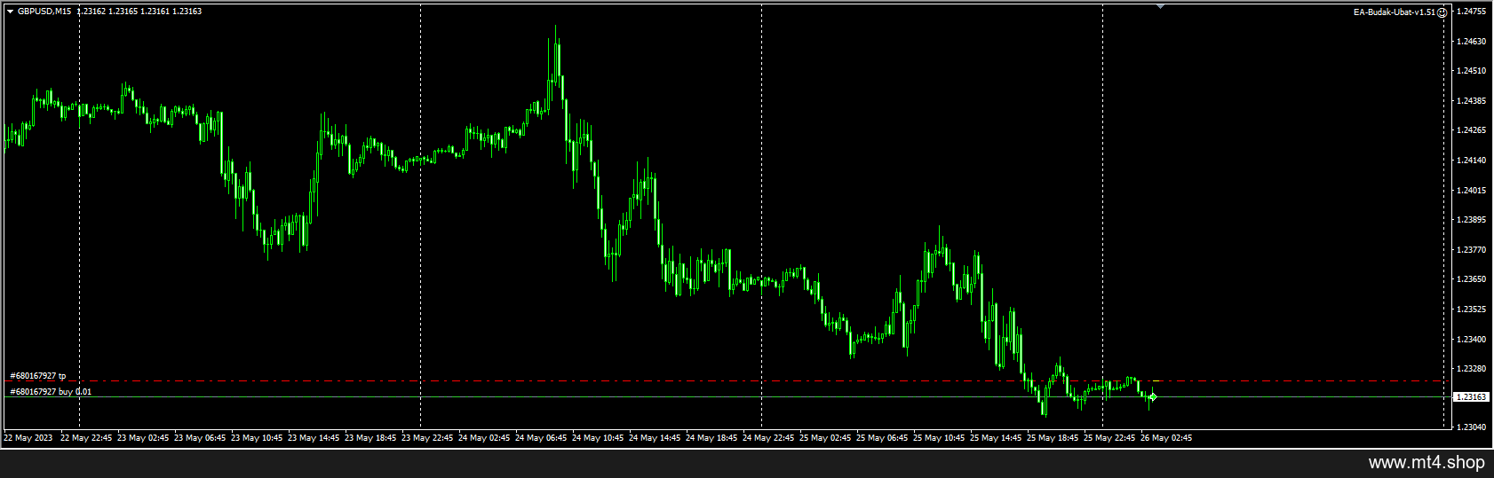1494x478 pixels.
Task: Click the 26 May 02:45 time label
Action: coord(1166,438)
